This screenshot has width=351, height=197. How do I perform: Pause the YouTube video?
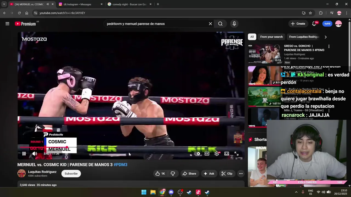pos(24,154)
